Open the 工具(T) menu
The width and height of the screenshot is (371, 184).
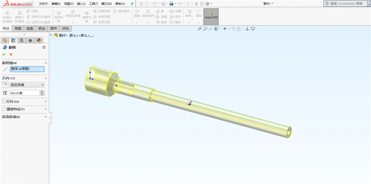[x=93, y=4]
